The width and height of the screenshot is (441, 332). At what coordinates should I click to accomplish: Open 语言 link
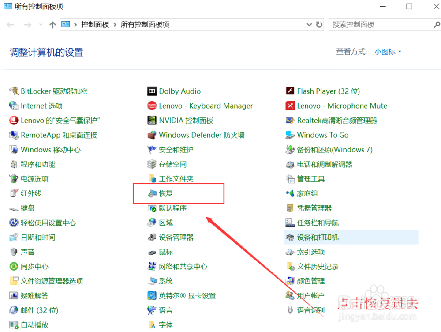[166, 310]
